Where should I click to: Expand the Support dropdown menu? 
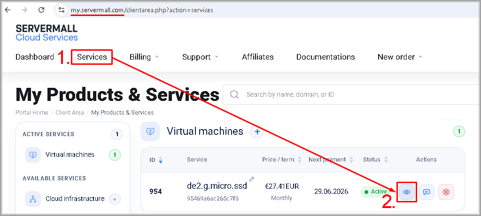click(x=200, y=57)
